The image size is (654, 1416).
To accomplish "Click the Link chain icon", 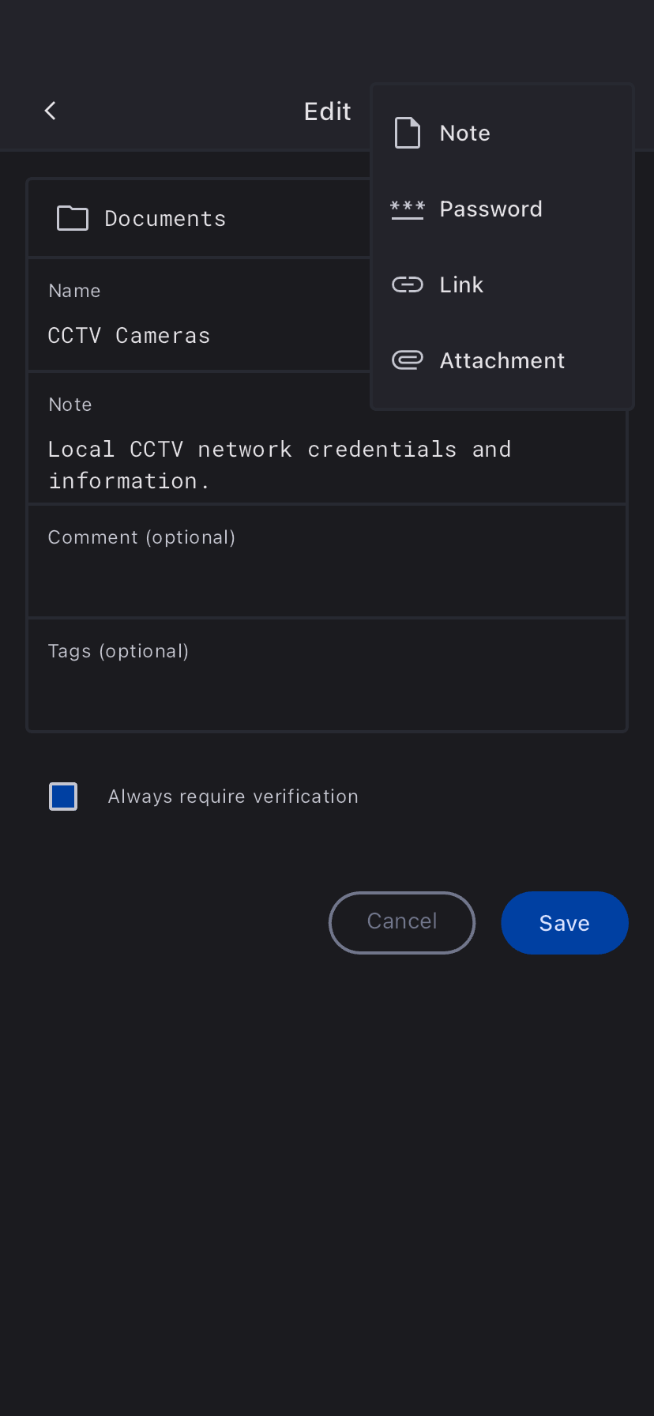I will pos(407,284).
